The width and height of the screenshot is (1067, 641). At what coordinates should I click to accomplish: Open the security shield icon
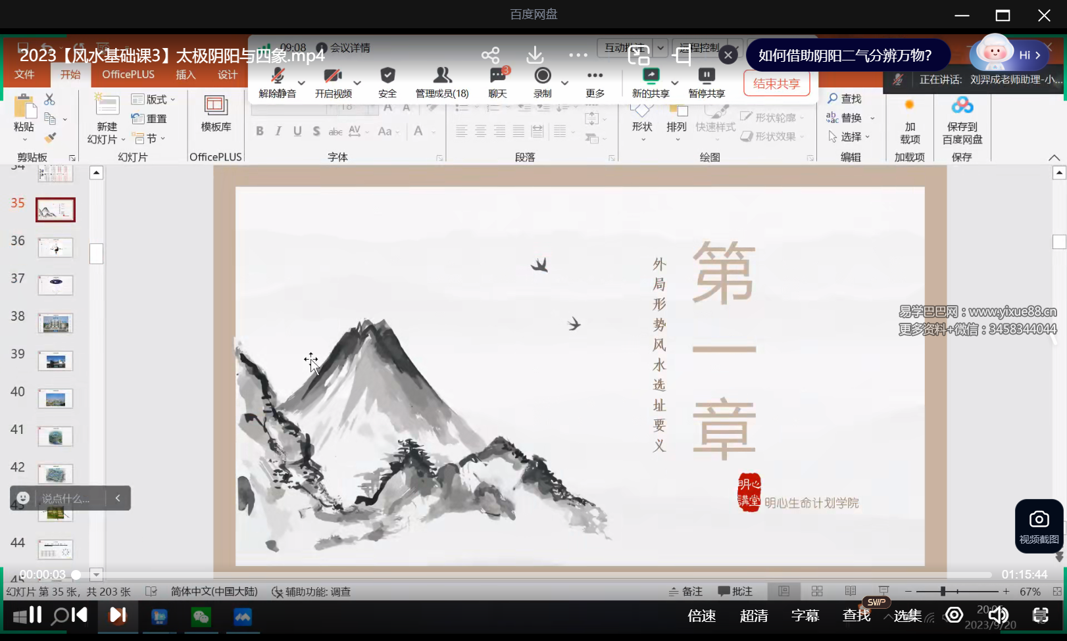tap(387, 76)
